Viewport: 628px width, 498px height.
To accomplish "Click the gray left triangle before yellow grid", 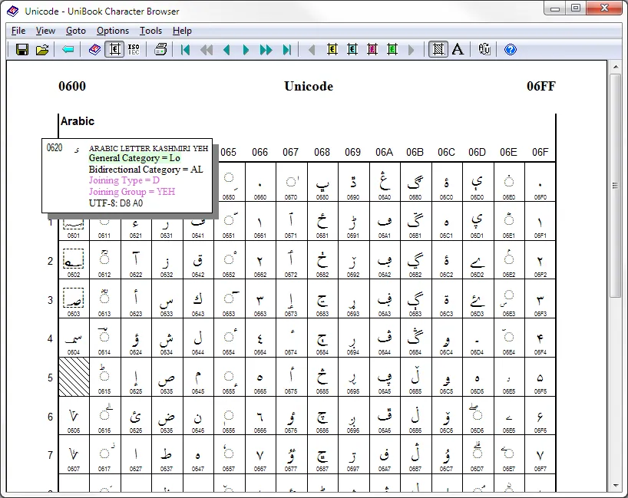I will point(312,50).
